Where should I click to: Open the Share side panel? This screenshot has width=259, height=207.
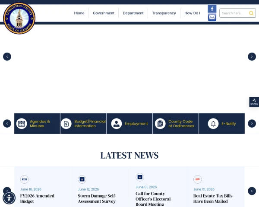tap(254, 102)
